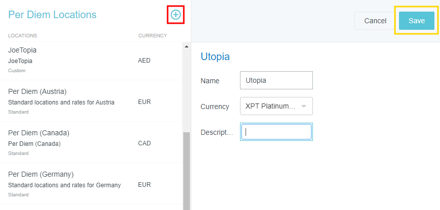The height and width of the screenshot is (210, 440).
Task: Open the Currency dropdown showing XPT Platinum
Action: (x=276, y=106)
